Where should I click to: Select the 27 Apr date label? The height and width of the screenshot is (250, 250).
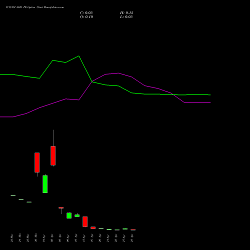pos(124,238)
